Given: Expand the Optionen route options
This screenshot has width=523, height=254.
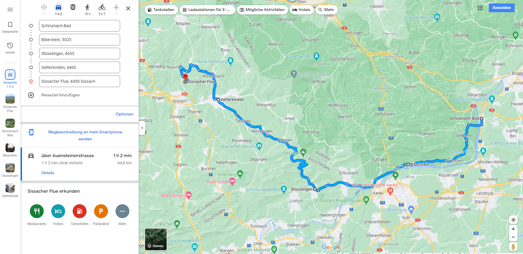Looking at the screenshot, I should coord(124,114).
